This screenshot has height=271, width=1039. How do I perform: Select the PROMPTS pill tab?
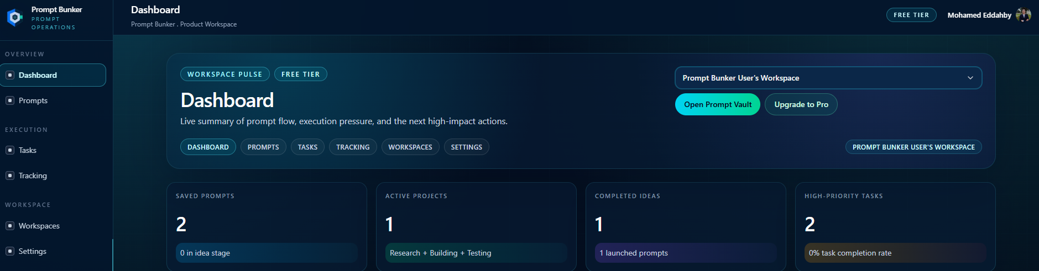click(263, 147)
